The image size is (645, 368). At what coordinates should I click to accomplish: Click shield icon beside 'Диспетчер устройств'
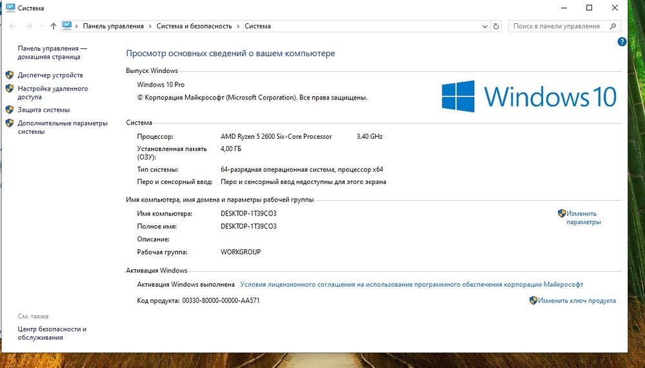(10, 75)
